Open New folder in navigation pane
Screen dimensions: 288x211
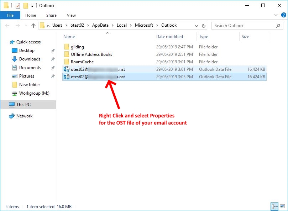[x=30, y=85]
